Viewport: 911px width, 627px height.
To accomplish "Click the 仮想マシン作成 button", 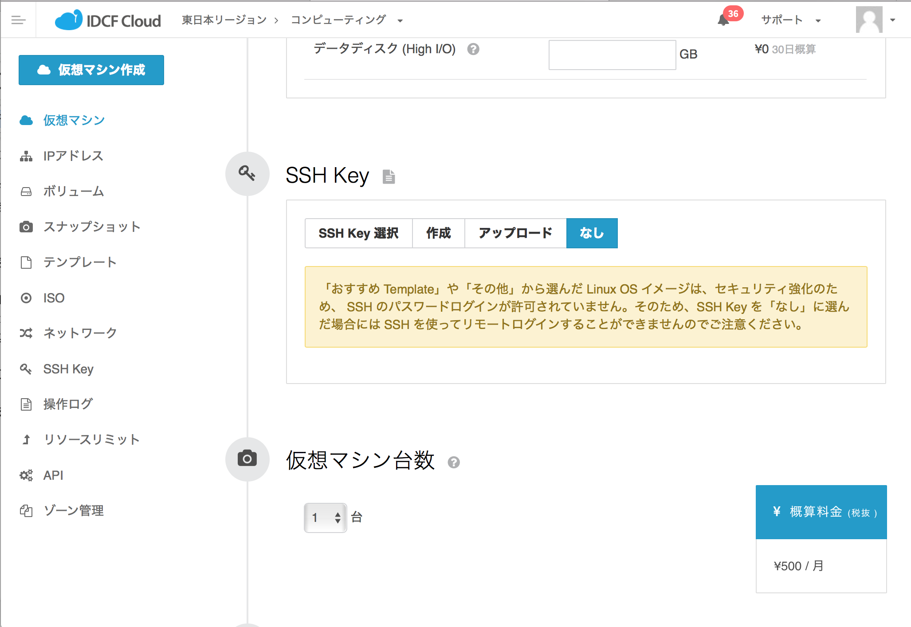I will coord(91,70).
